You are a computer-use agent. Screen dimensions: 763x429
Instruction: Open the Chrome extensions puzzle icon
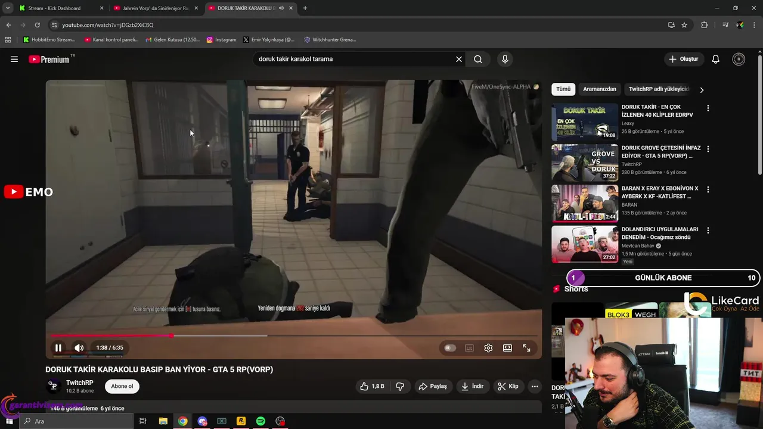point(705,25)
